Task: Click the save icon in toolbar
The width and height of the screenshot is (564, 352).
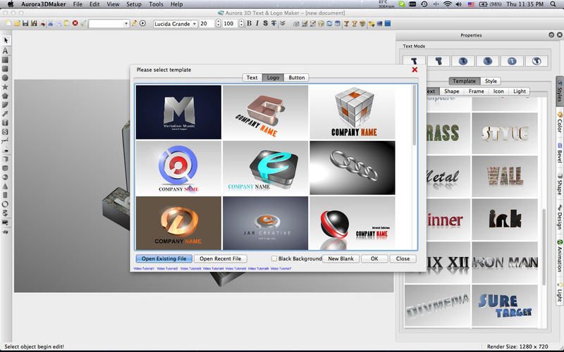Action: pos(25,23)
